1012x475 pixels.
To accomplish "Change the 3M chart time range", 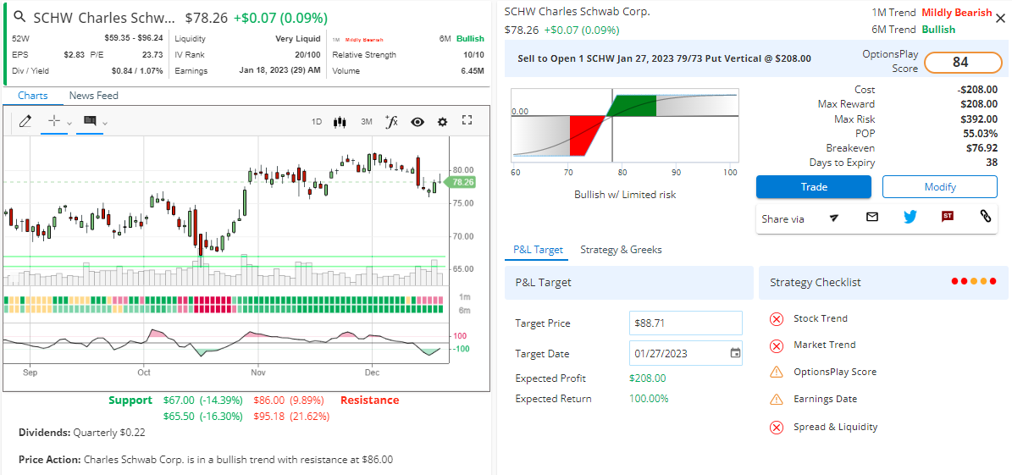I will (366, 121).
